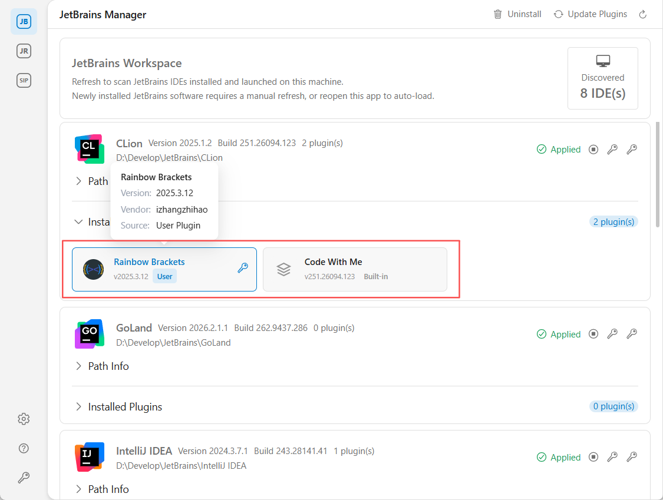663x500 pixels.
Task: Click stop circle icon for IntelliJ IDEA
Action: click(593, 458)
